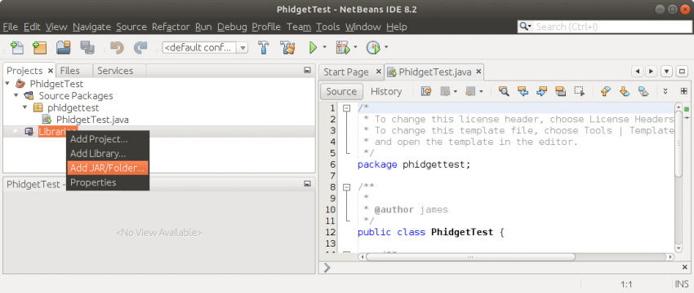Viewport: 694px width, 293px height.
Task: Click the Source view button
Action: point(341,91)
